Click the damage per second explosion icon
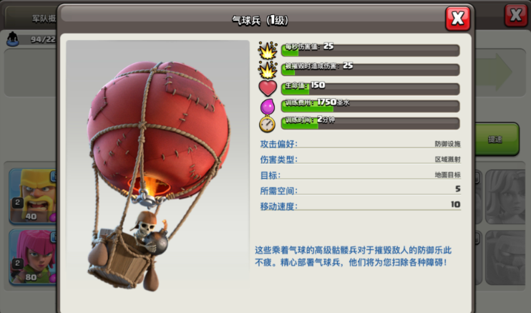This screenshot has width=531, height=313. [268, 51]
